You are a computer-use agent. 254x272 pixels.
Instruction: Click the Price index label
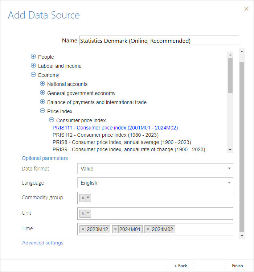(x=60, y=111)
